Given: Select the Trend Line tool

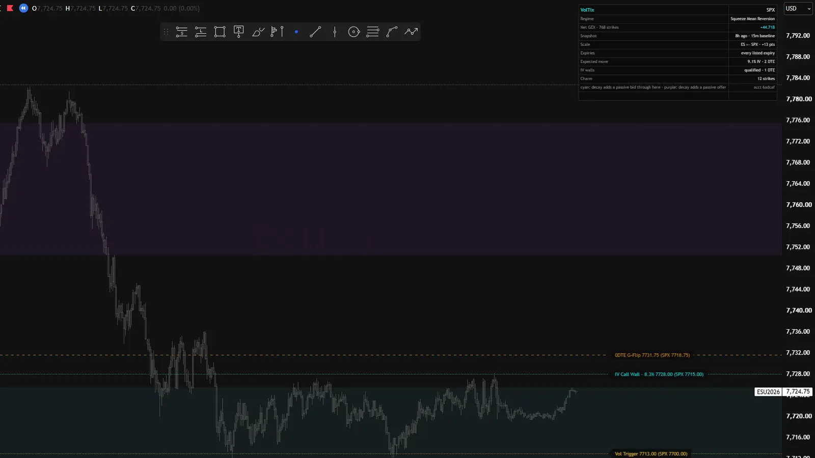Looking at the screenshot, I should tap(315, 32).
